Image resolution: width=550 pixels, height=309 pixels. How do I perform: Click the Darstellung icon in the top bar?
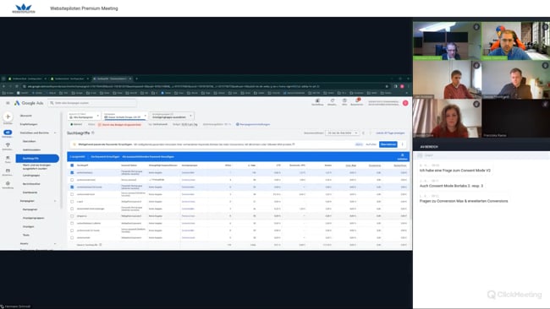point(317,100)
